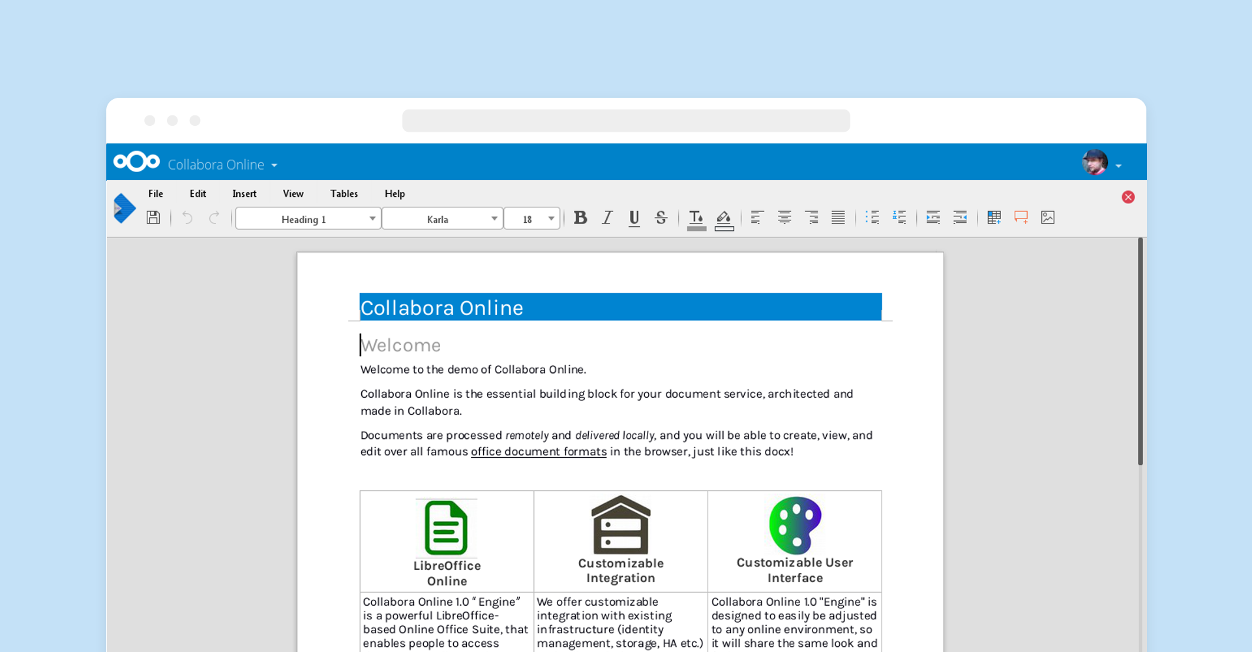Image resolution: width=1252 pixels, height=652 pixels.
Task: Toggle underline formatting
Action: coord(634,218)
